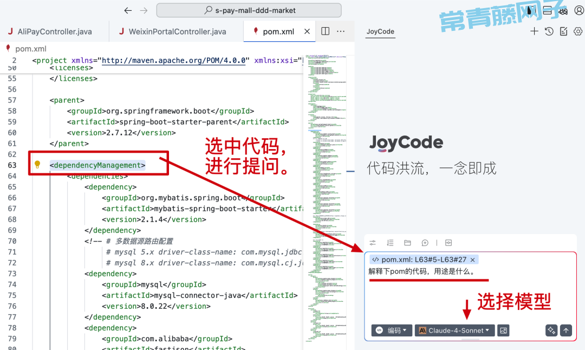The width and height of the screenshot is (585, 350).
Task: Split the editor to the right
Action: [325, 31]
